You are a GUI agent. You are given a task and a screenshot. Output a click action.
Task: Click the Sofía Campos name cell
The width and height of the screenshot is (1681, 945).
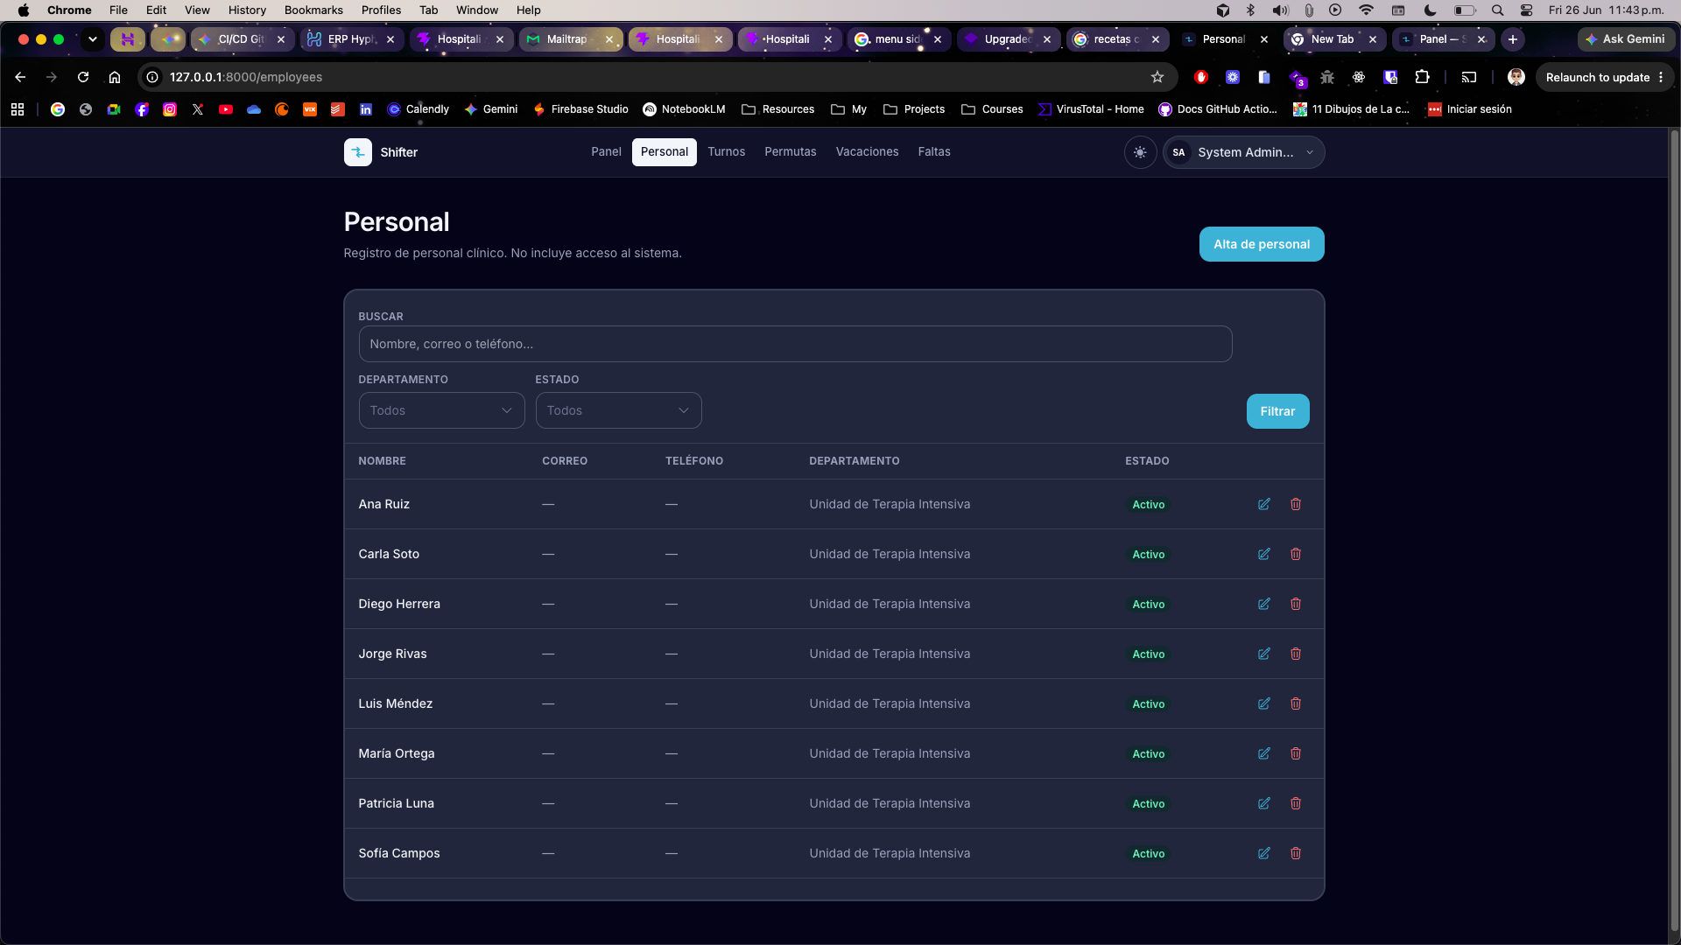coord(399,853)
